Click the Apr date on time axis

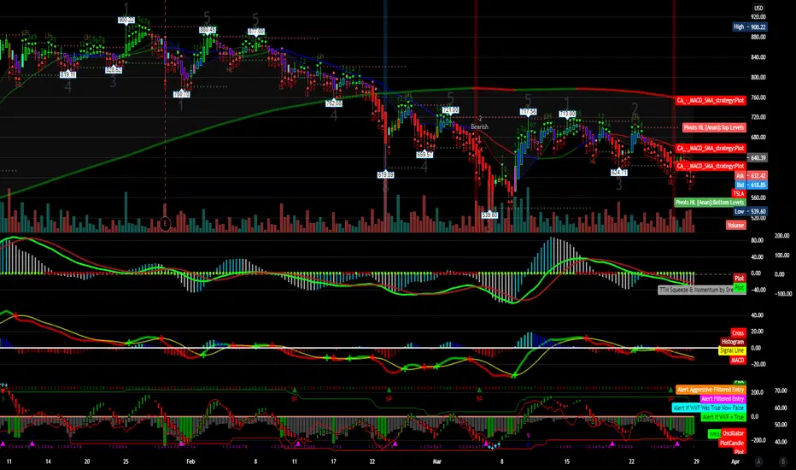point(735,461)
